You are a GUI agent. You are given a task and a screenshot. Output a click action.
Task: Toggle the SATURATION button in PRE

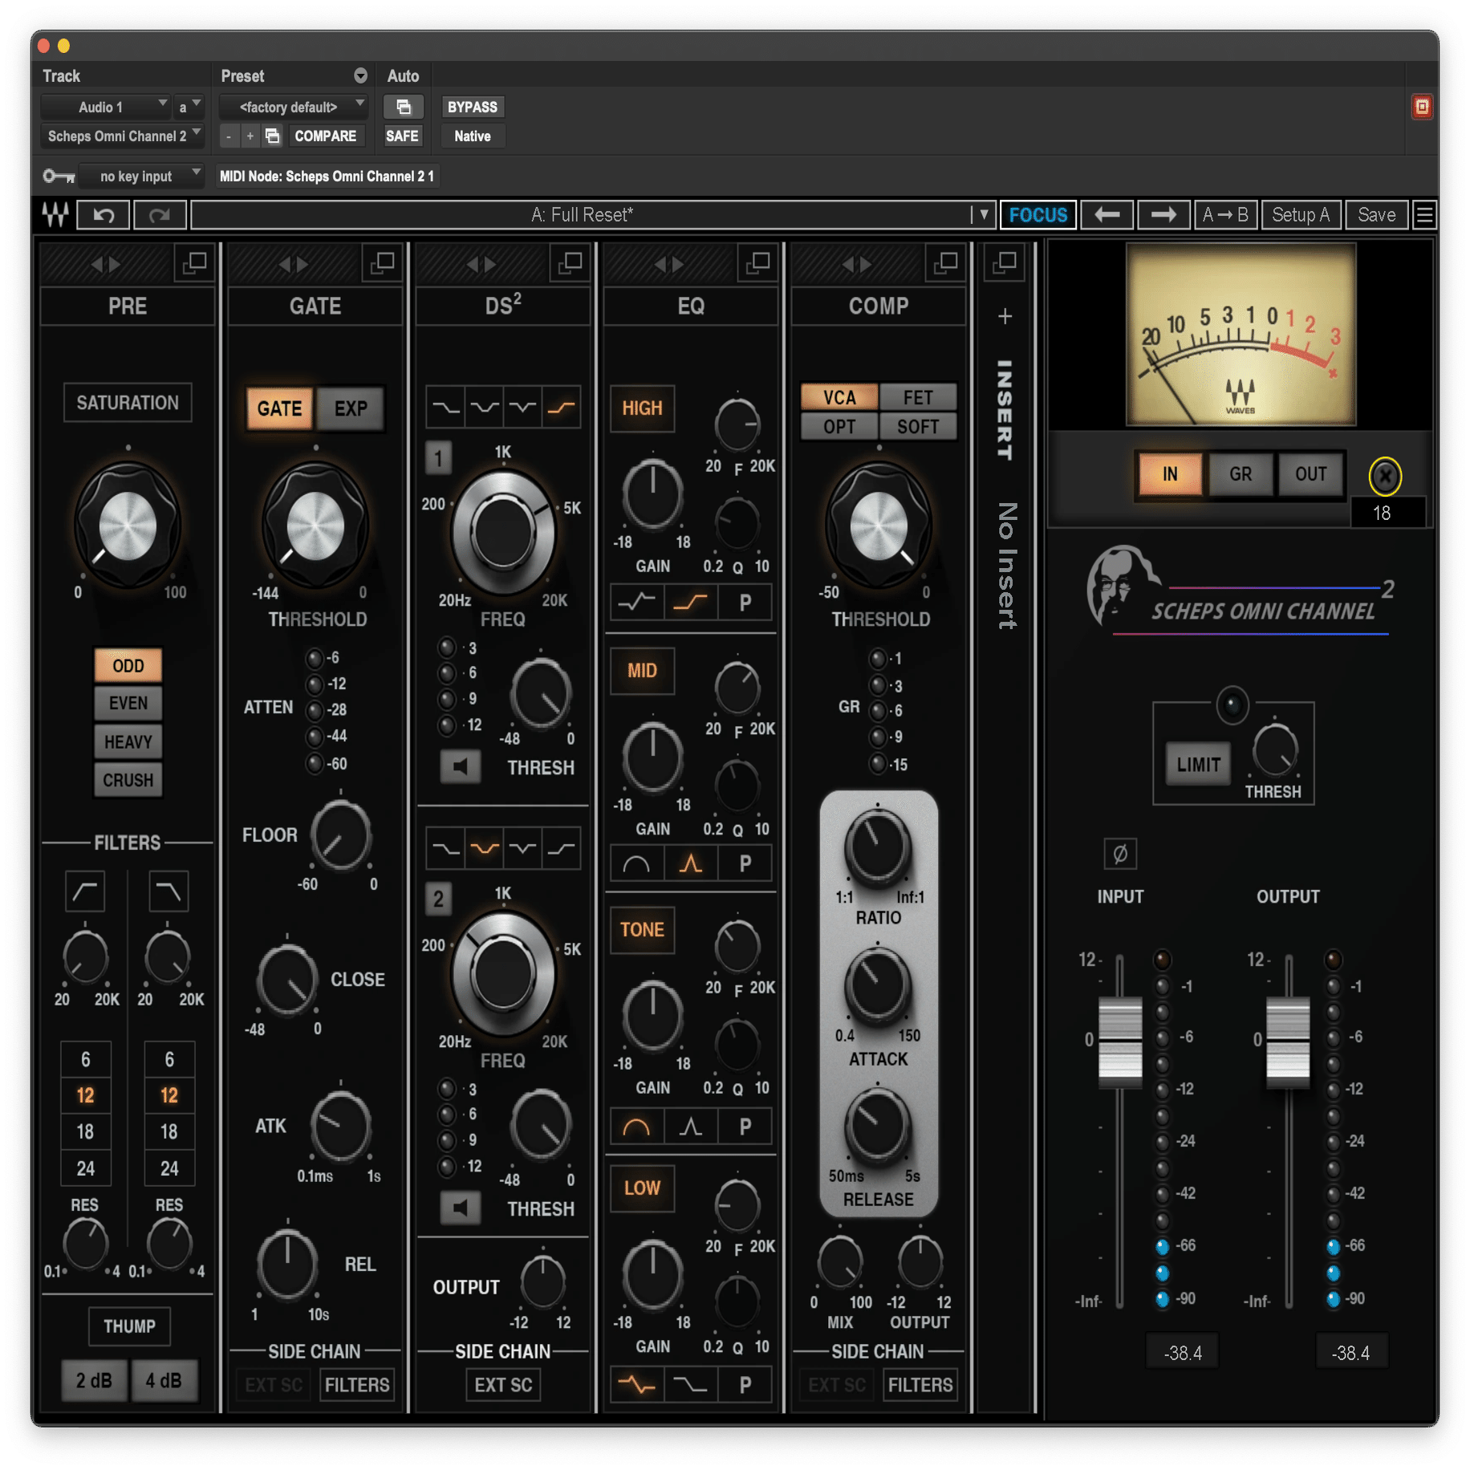(128, 403)
